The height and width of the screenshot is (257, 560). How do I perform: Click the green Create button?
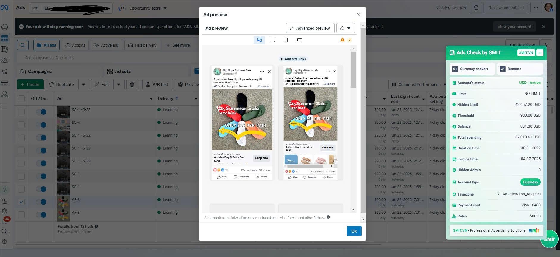30,84
